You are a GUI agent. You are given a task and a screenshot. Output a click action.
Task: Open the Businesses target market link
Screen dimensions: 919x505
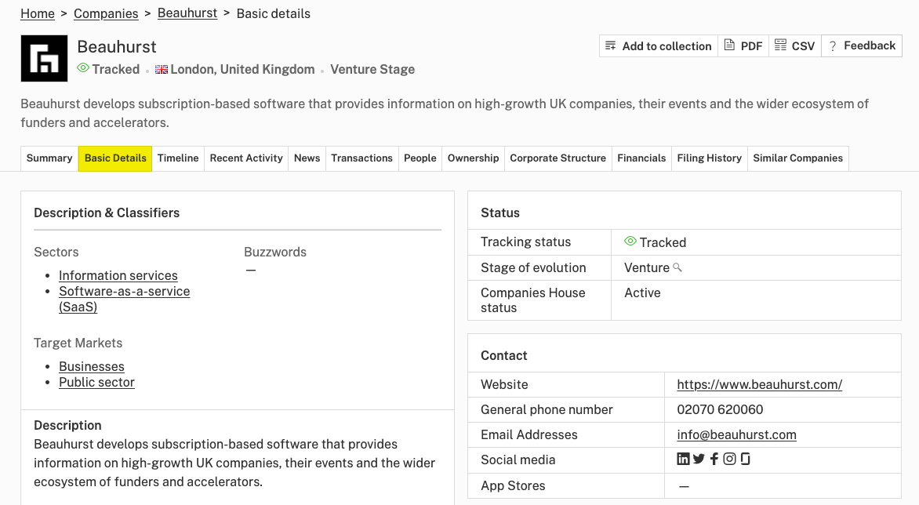pyautogui.click(x=92, y=367)
